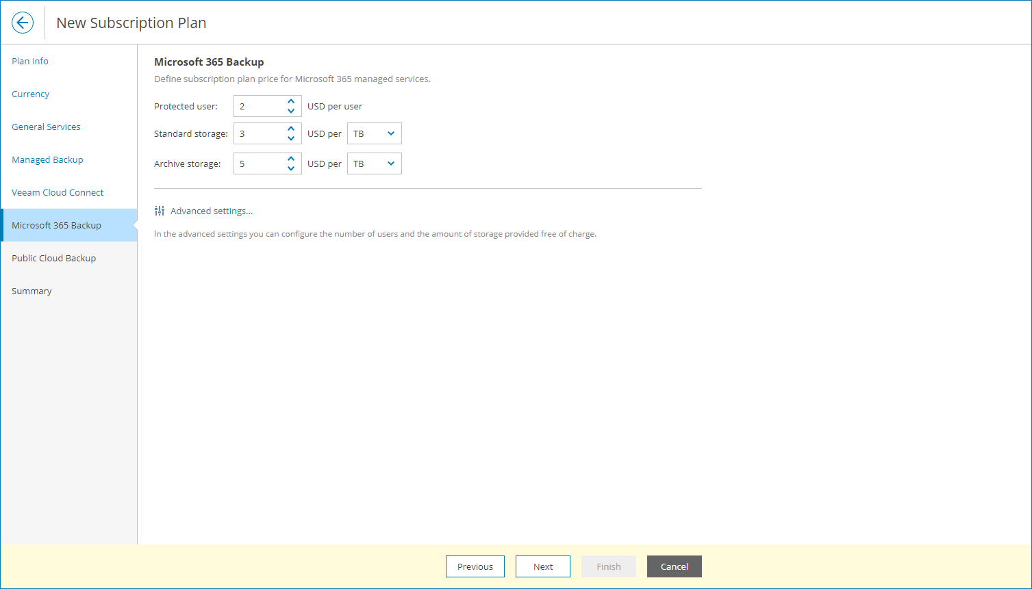Decrease the Protected user price
The image size is (1032, 589).
pos(291,111)
